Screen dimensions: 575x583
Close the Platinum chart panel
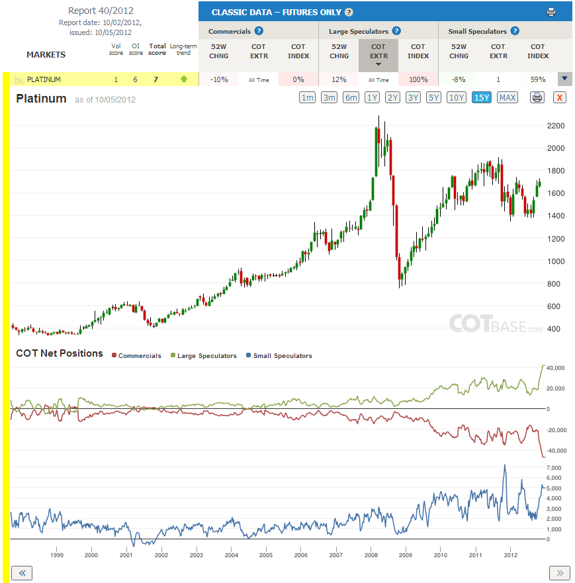(559, 97)
